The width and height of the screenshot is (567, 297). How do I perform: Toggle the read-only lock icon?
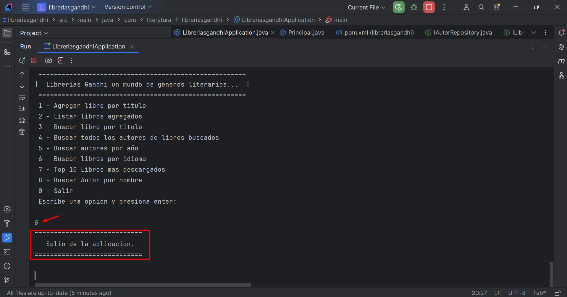point(557,293)
